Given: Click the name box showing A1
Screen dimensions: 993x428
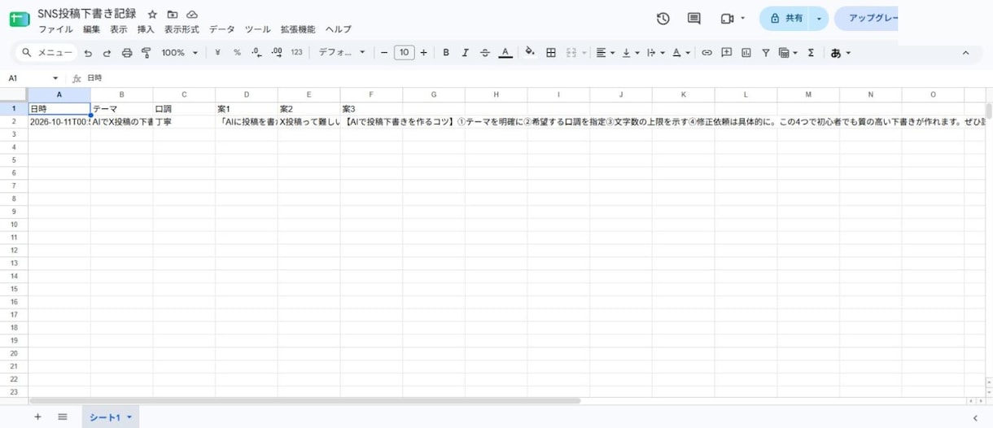Looking at the screenshot, I should [33, 78].
